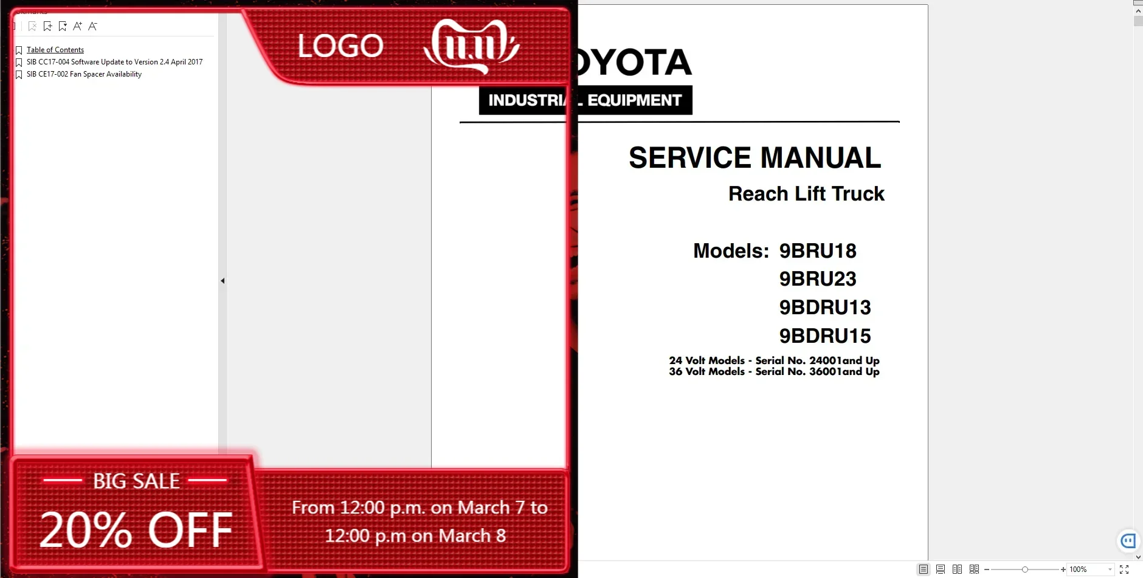Viewport: 1143px width, 578px height.
Task: Click the 24 Volt Models serial line
Action: (774, 360)
